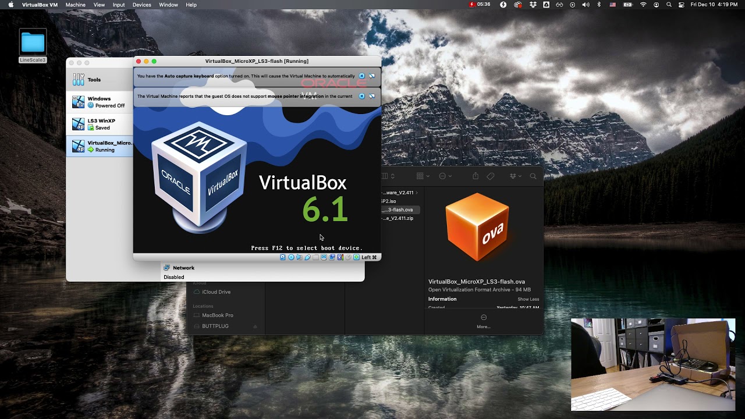Open the Input menu
This screenshot has width=745, height=419.
(x=119, y=5)
